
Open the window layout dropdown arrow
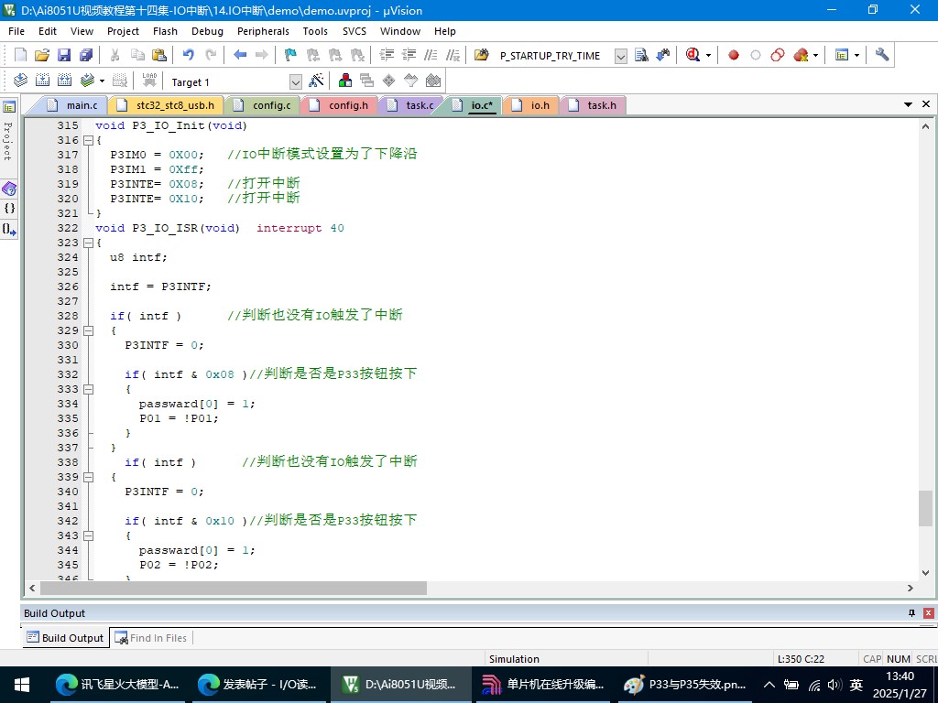tap(856, 56)
